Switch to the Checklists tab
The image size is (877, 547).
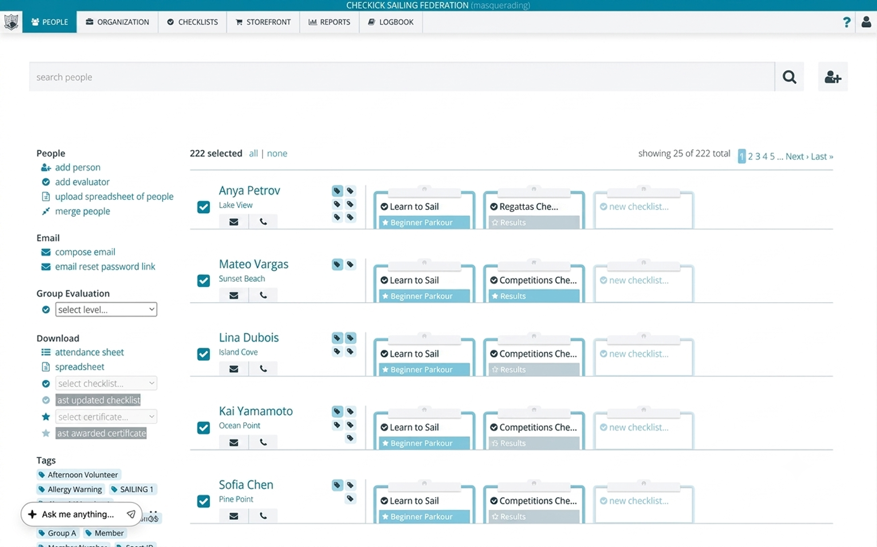[x=192, y=22]
